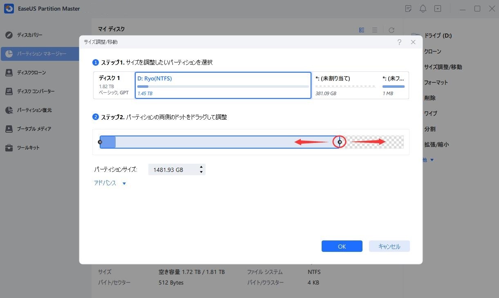The height and width of the screenshot is (298, 499).
Task: Open the notifications bell
Action: coord(423,8)
